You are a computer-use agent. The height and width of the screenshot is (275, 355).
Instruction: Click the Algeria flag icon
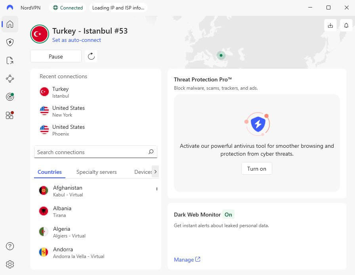pos(44,232)
